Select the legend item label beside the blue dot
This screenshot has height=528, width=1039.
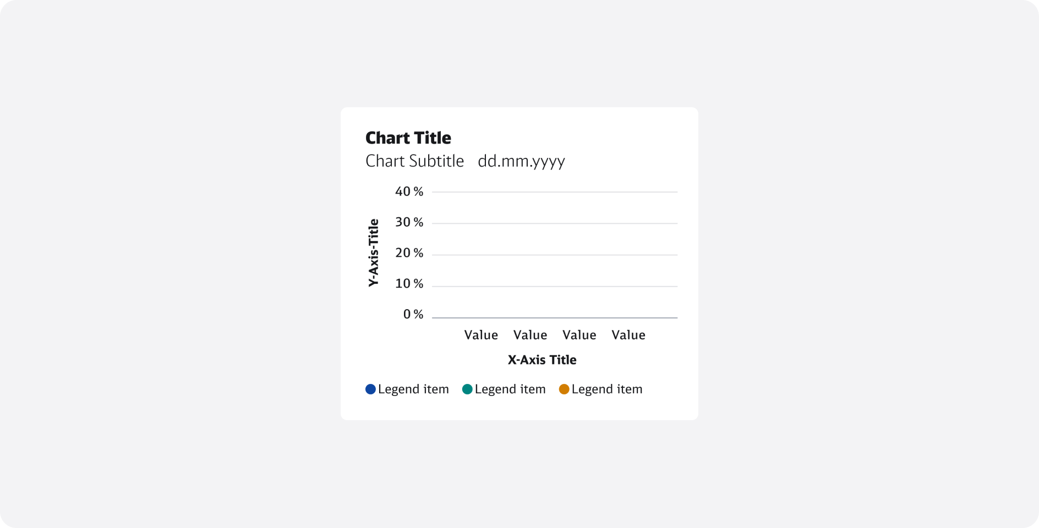(413, 389)
